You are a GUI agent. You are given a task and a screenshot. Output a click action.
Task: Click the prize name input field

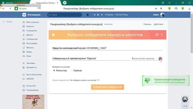91,58
